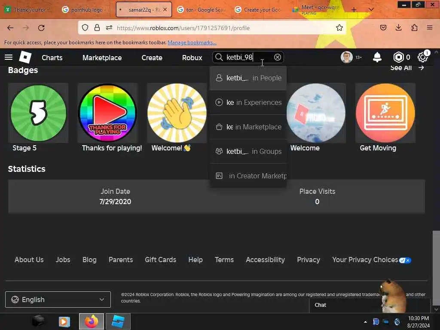This screenshot has width=440, height=330.
Task: Reload the page with refresh icon
Action: coord(41,28)
